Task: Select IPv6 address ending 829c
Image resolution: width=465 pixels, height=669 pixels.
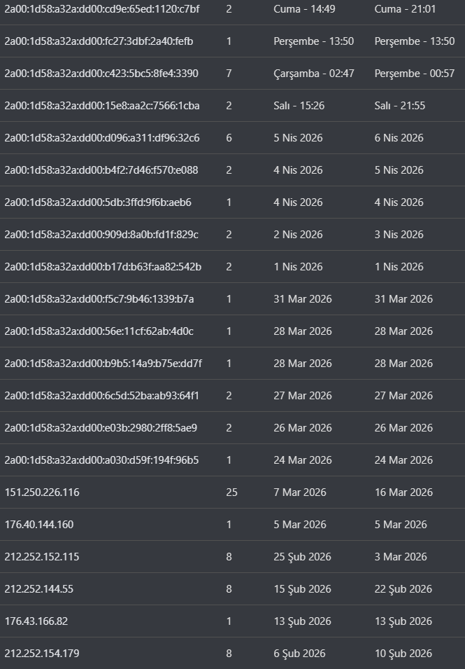Action: point(101,235)
